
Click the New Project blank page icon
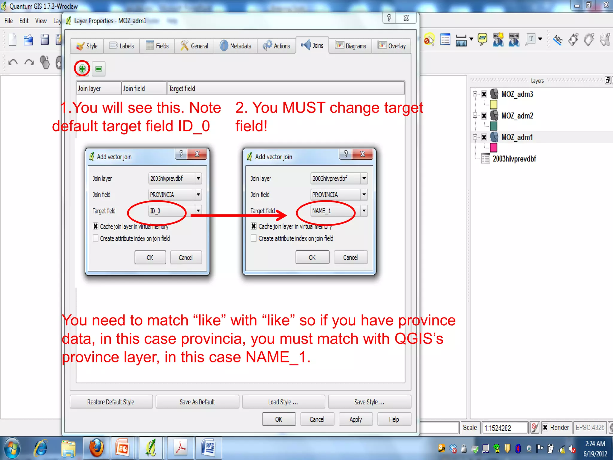pos(13,40)
